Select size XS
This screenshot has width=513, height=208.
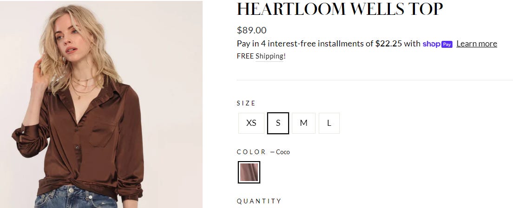(251, 123)
